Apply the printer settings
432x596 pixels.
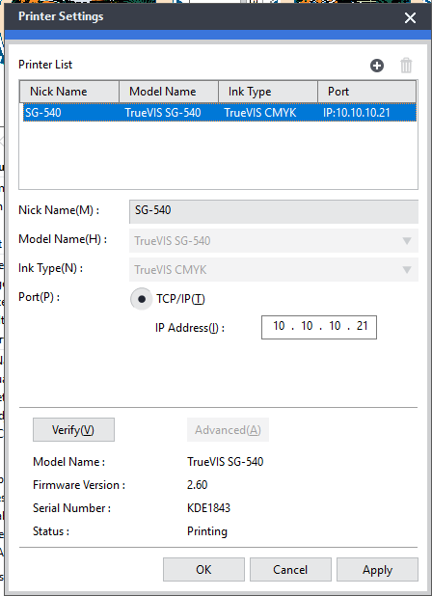point(377,569)
